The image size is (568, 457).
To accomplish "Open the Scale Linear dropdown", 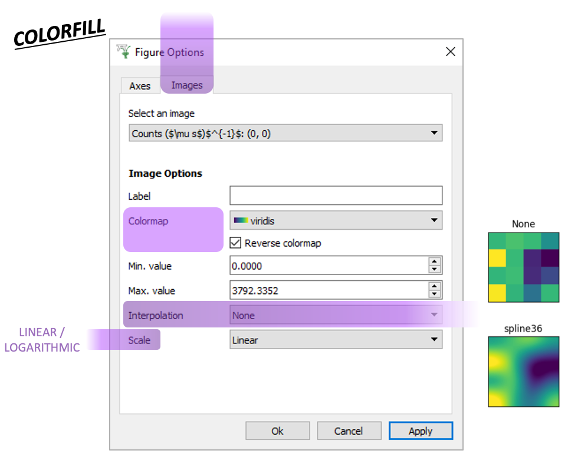I will 336,340.
